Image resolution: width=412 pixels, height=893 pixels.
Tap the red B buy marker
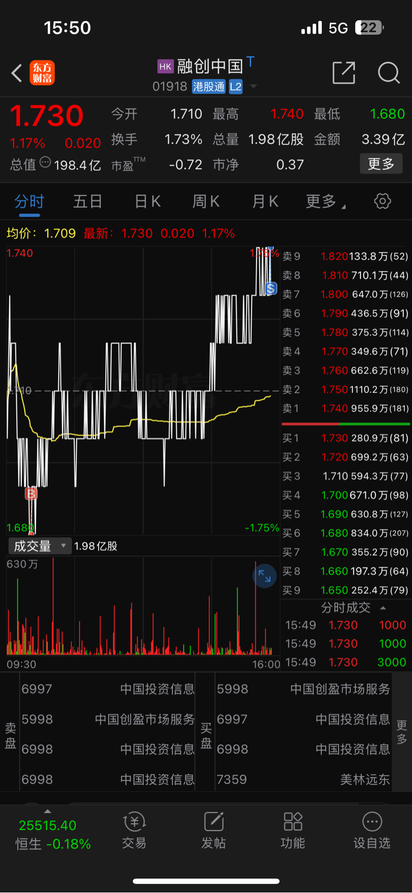click(31, 493)
